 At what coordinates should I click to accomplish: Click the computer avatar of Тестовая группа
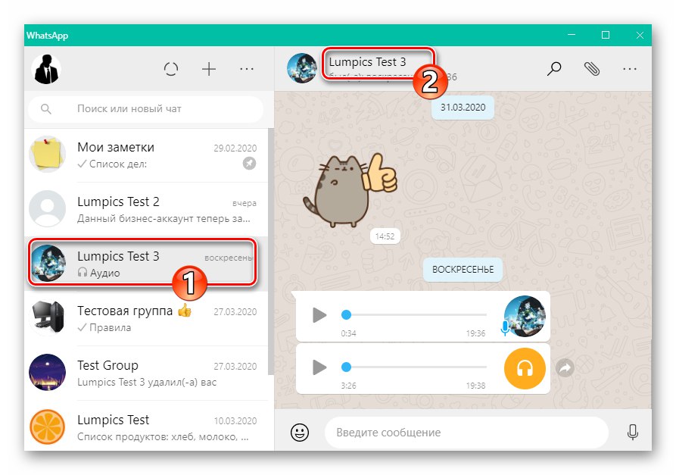[47, 318]
